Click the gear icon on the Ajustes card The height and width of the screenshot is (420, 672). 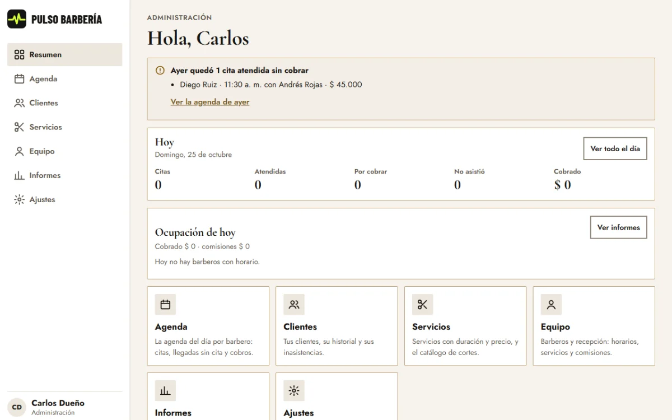(x=294, y=391)
